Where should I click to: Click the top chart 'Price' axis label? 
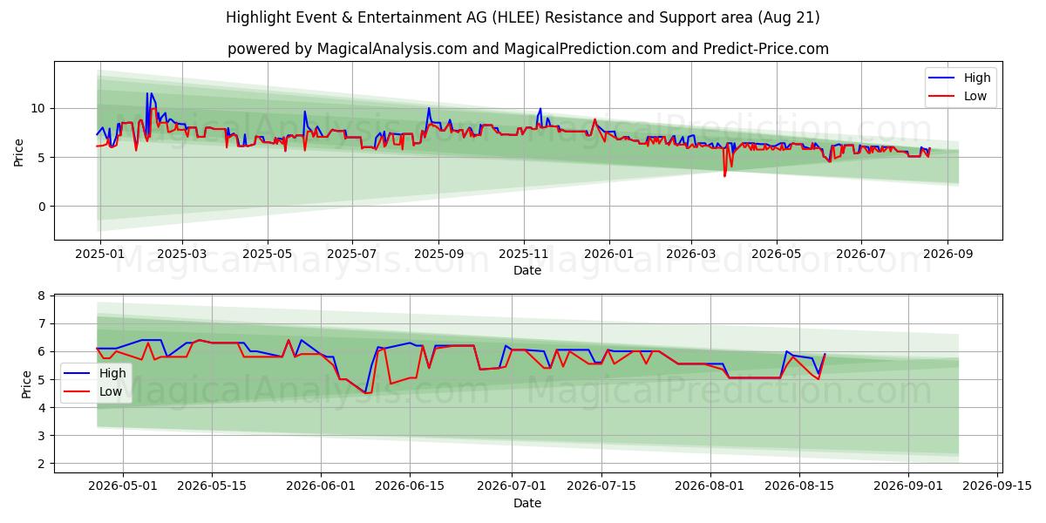click(x=19, y=152)
